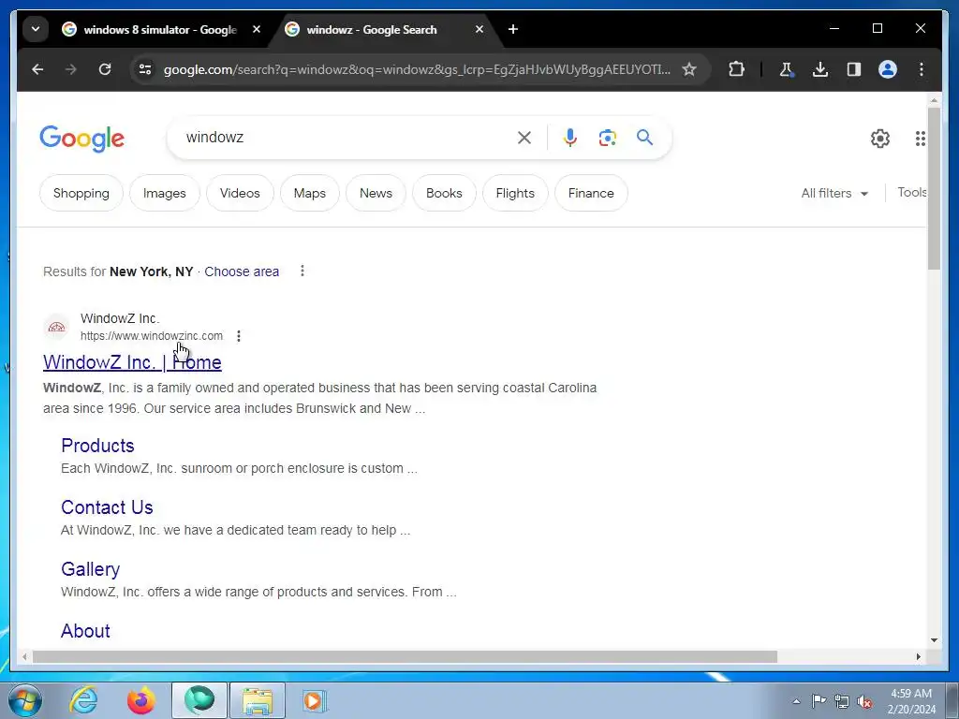Open the Extensions puzzle icon
959x719 pixels.
coord(736,69)
